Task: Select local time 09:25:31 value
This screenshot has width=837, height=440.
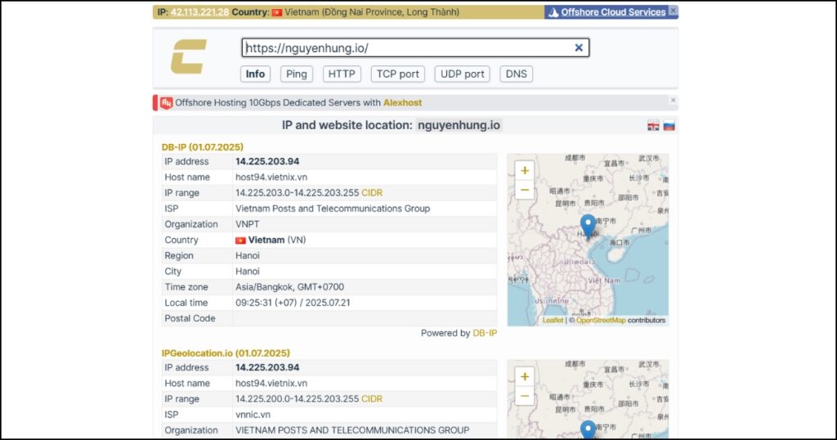Action: (x=293, y=303)
